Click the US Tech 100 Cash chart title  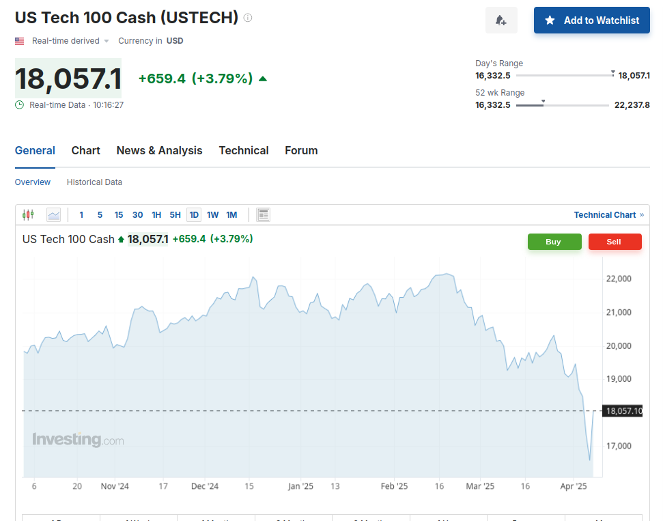point(68,240)
